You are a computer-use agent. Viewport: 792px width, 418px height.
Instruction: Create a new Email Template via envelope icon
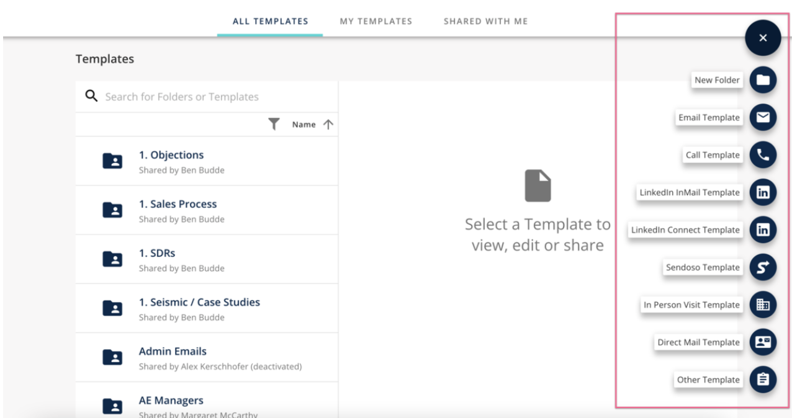click(763, 117)
